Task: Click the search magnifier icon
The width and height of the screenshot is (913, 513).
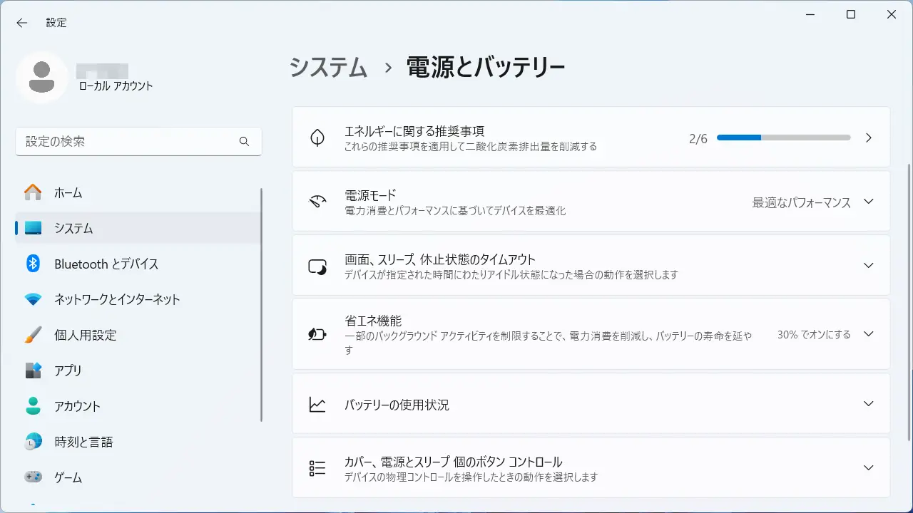Action: pyautogui.click(x=244, y=142)
